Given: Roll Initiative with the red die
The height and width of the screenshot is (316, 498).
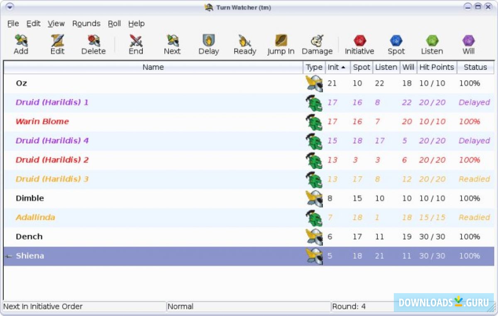Looking at the screenshot, I should click(359, 40).
